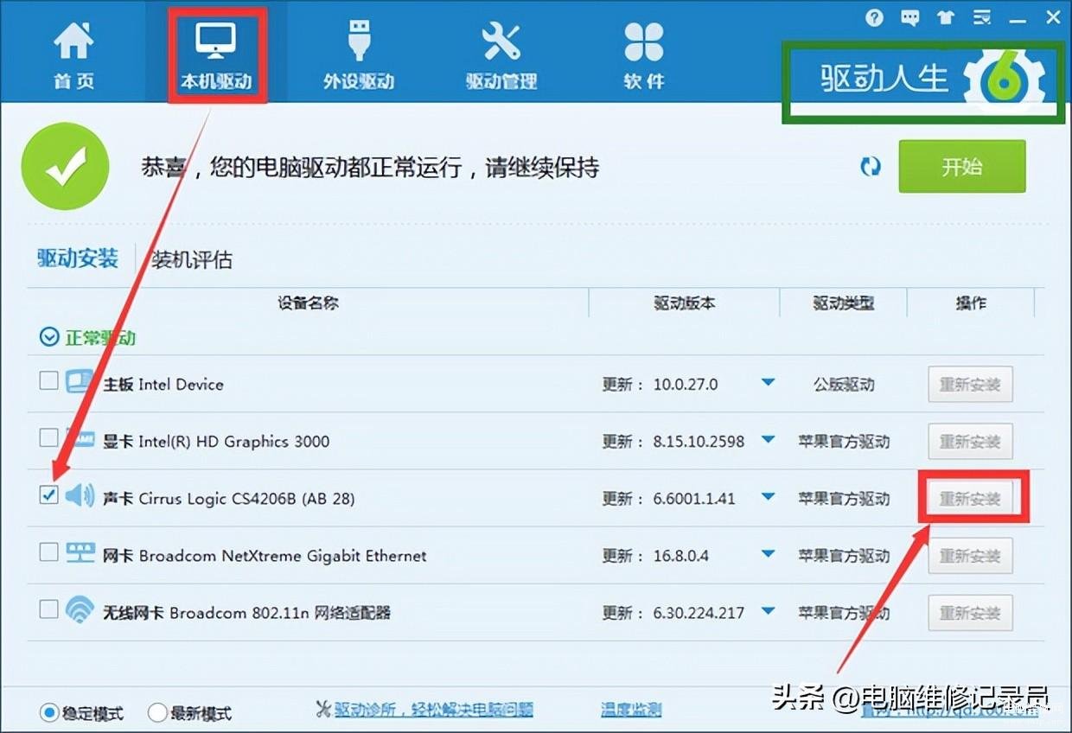Close the 驱动人生 window
The width and height of the screenshot is (1072, 733).
pos(1052,17)
